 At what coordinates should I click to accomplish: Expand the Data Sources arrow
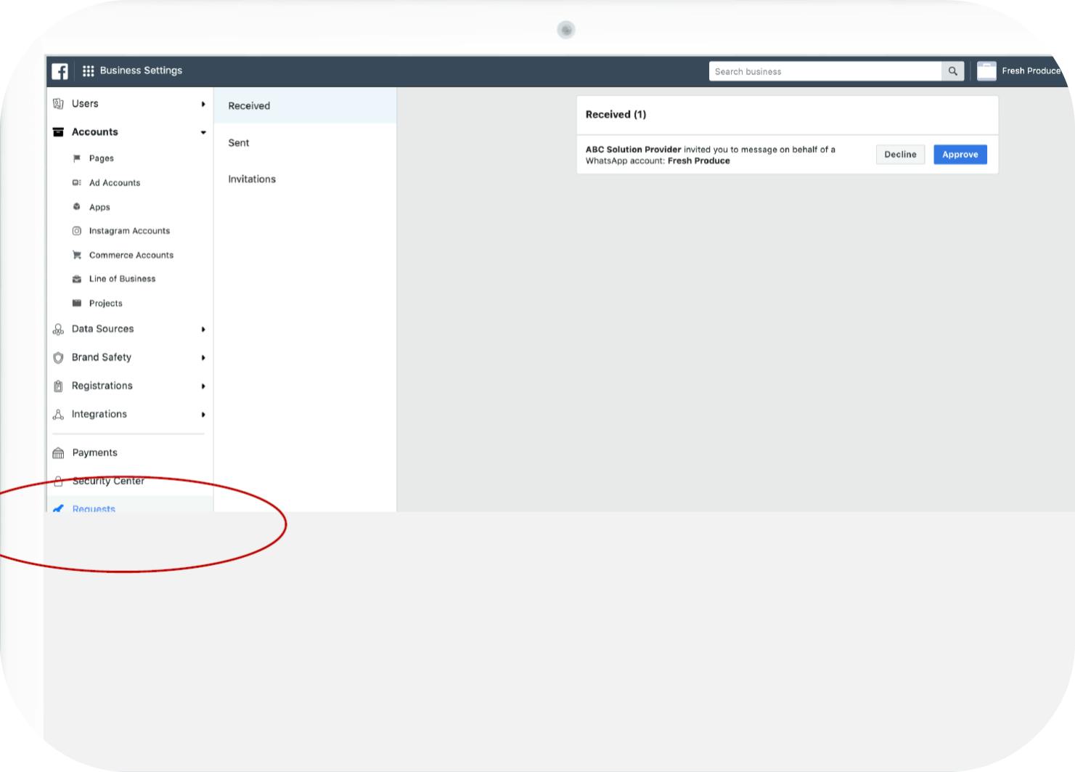point(203,329)
